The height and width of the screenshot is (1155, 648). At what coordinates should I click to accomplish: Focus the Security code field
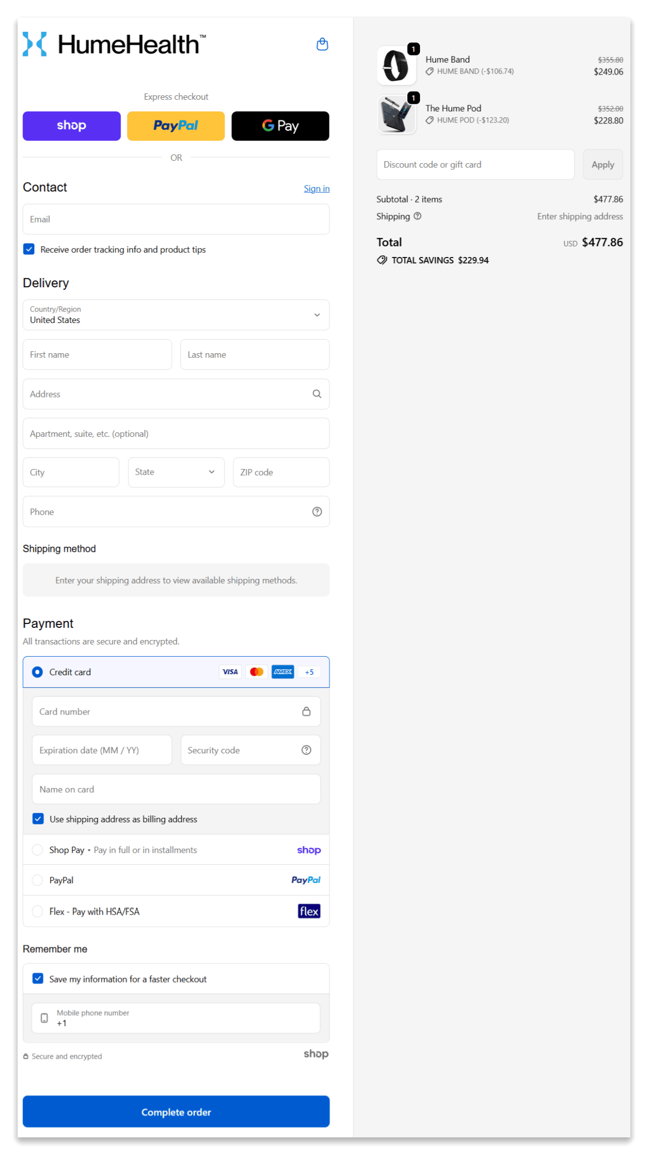coord(251,750)
